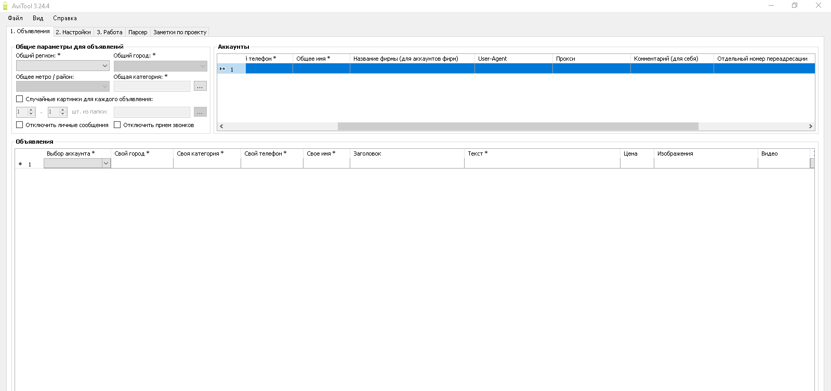Click the Свой город cell in ads row 1
The width and height of the screenshot is (831, 391).
142,163
